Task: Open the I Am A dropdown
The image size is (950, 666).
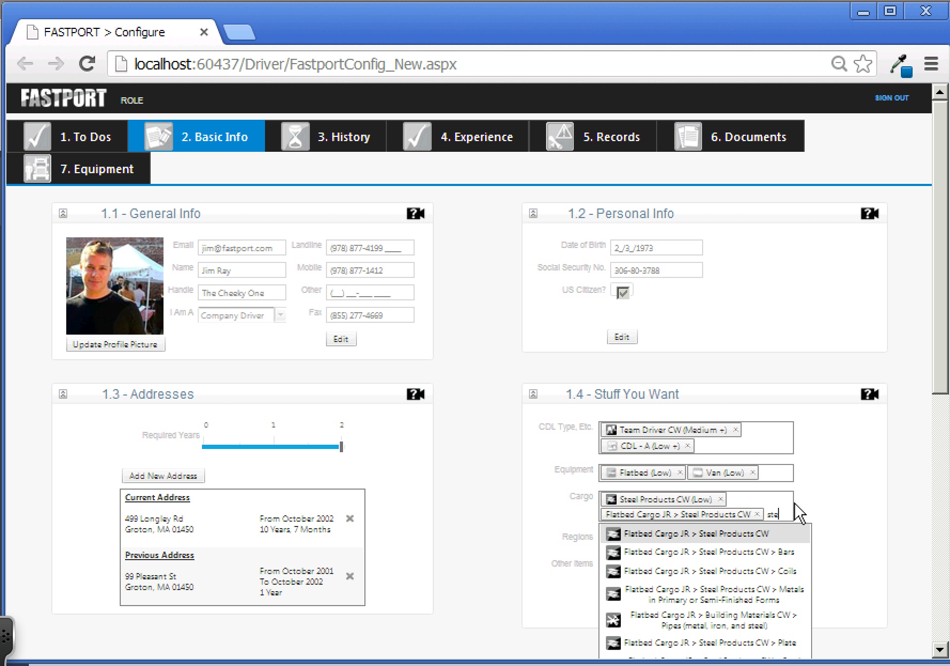Action: click(280, 315)
